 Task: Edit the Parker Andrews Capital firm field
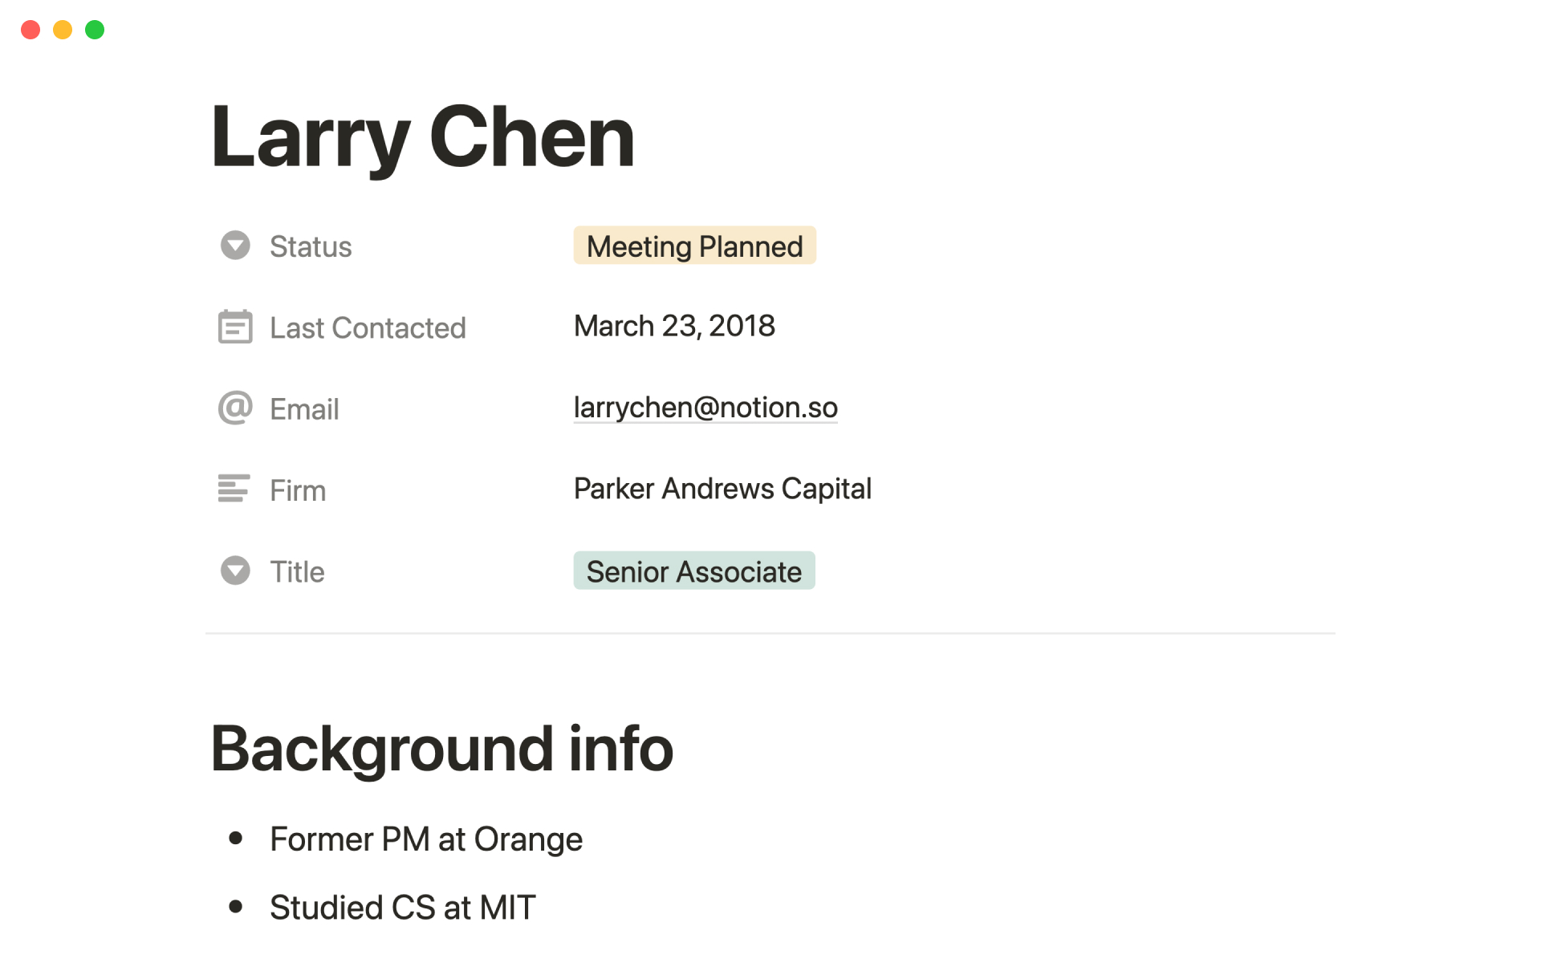[x=722, y=489]
